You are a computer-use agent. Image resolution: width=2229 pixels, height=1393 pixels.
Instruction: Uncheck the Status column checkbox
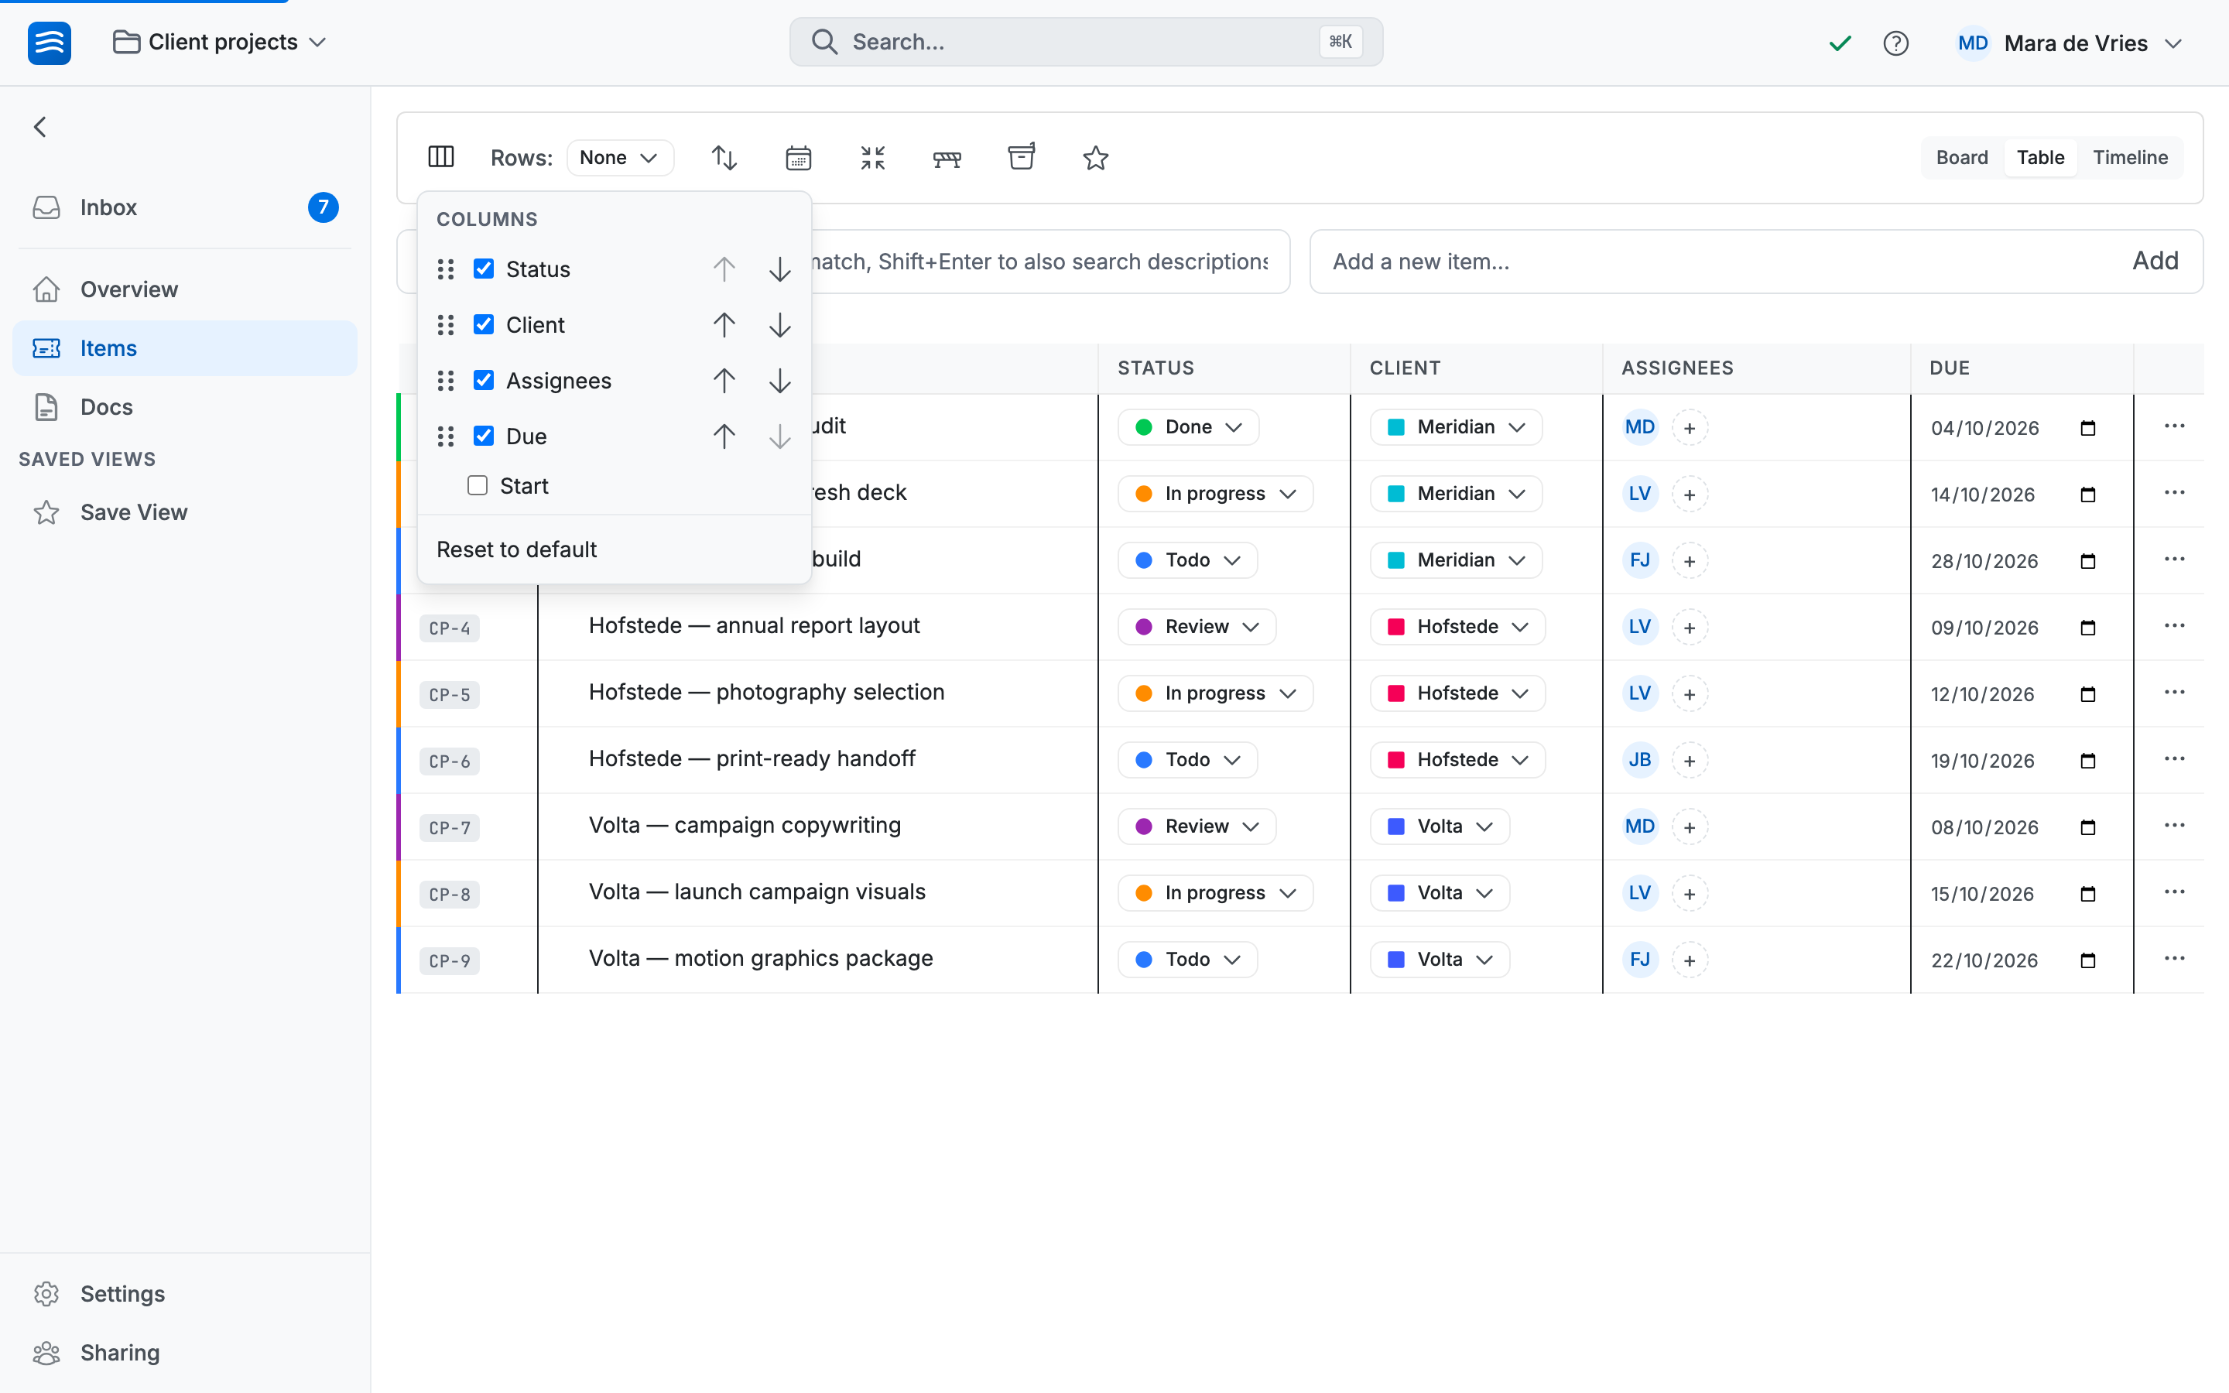click(484, 269)
